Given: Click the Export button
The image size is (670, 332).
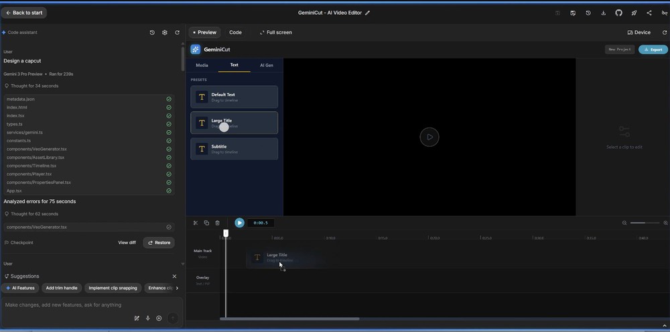Looking at the screenshot, I should click(x=653, y=50).
